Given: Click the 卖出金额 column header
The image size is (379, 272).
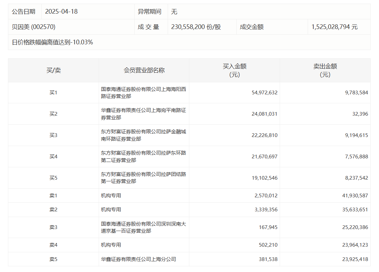Looking at the screenshot, I should 325,70.
